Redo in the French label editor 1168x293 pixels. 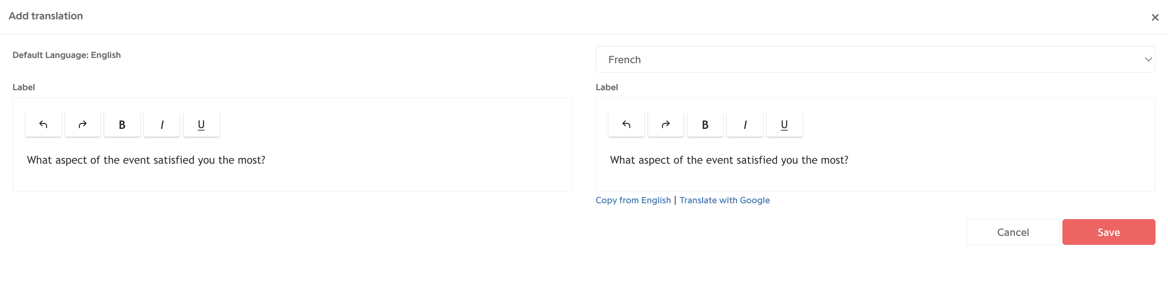click(x=665, y=124)
